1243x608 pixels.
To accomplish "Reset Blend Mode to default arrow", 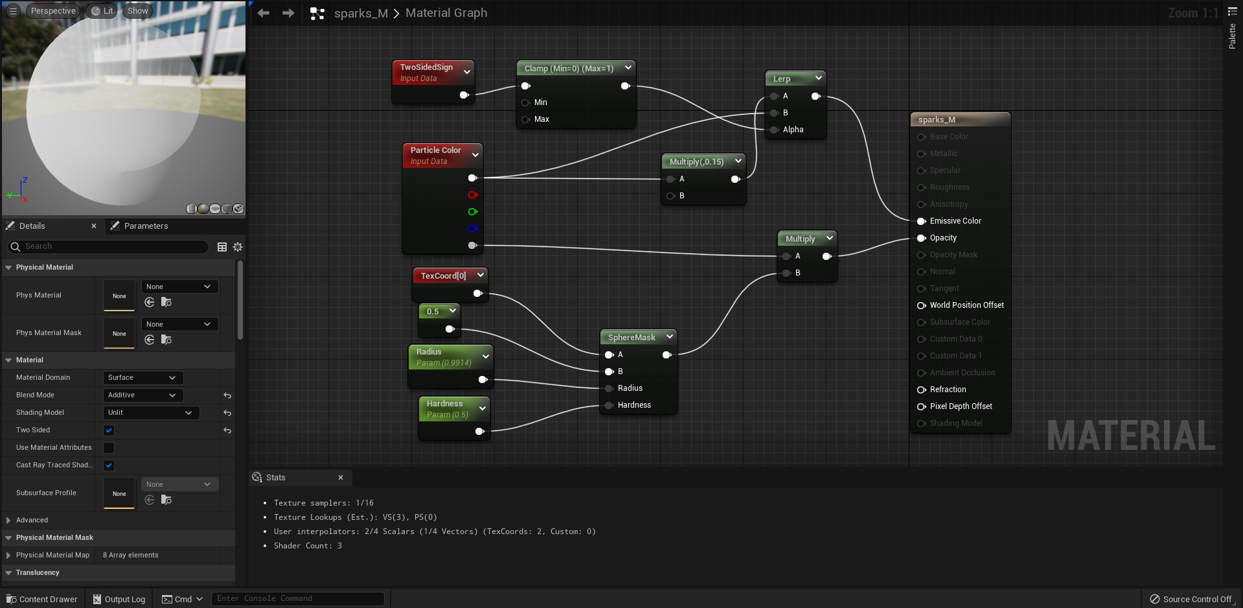I will [227, 395].
